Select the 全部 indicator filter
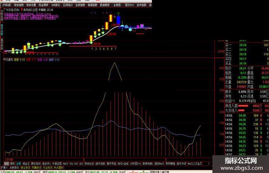This screenshot has width=269, height=173. (x=19, y=164)
